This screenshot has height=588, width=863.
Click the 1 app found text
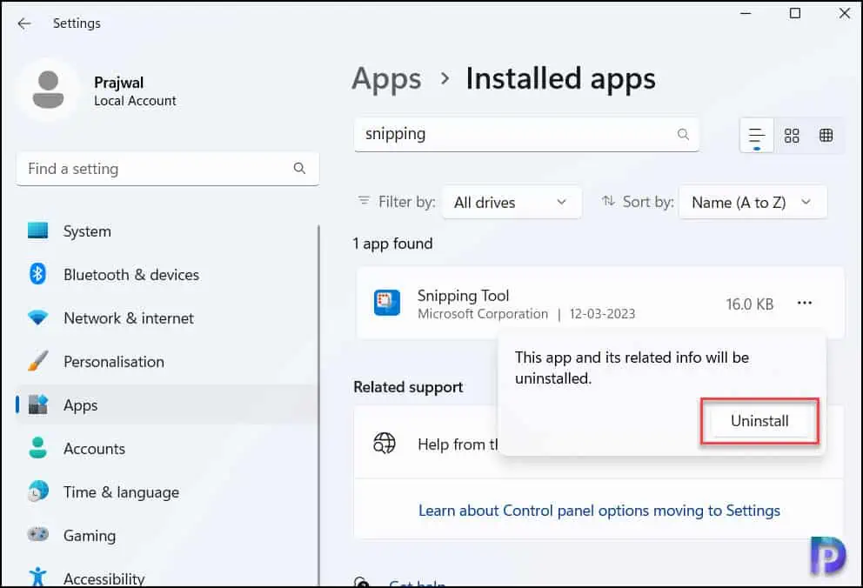point(392,244)
